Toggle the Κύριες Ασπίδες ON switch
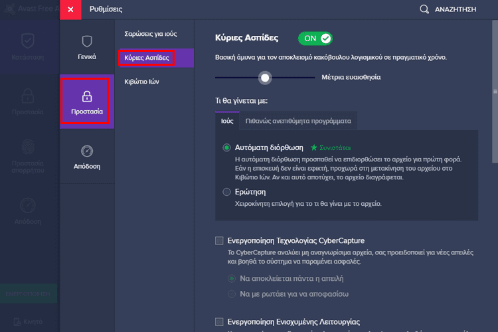This screenshot has height=332, width=498. tap(315, 39)
